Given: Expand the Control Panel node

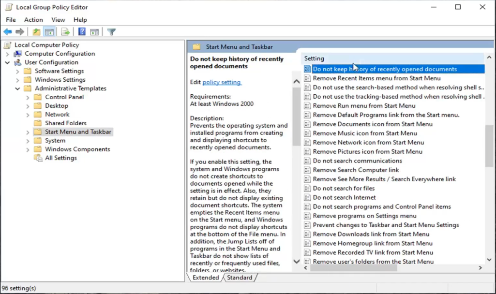Looking at the screenshot, I should click(x=28, y=97).
